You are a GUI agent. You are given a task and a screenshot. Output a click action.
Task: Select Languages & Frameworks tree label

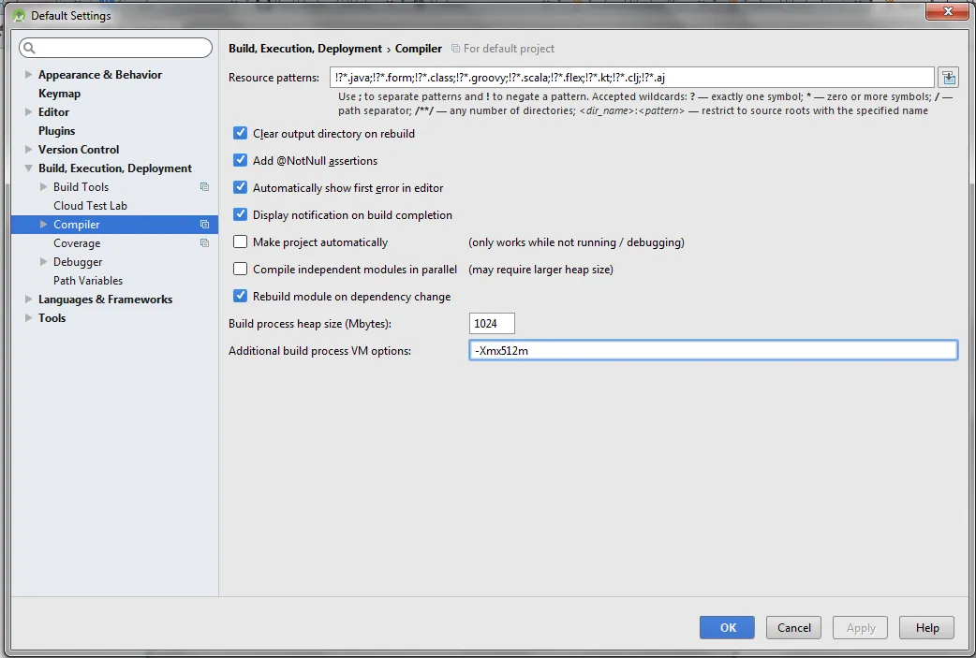tap(105, 300)
